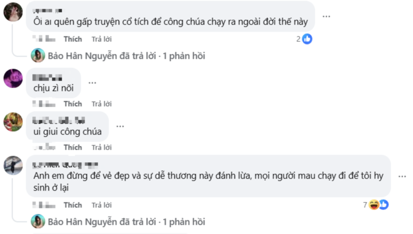Click Trả lời under "ui giui công chúa"
This screenshot has width=413, height=234.
101,147
